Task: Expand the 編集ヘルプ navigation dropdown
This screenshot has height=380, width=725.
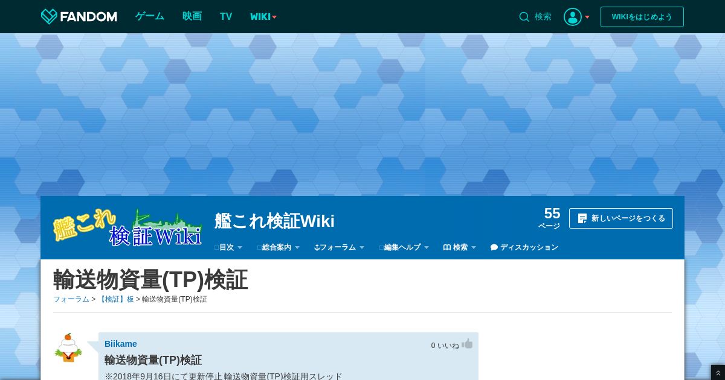Action: coord(404,247)
